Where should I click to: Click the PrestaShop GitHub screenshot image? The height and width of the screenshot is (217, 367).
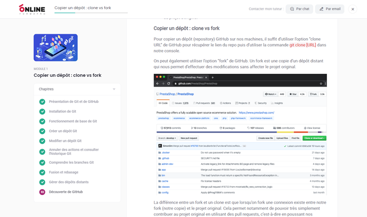(x=240, y=134)
